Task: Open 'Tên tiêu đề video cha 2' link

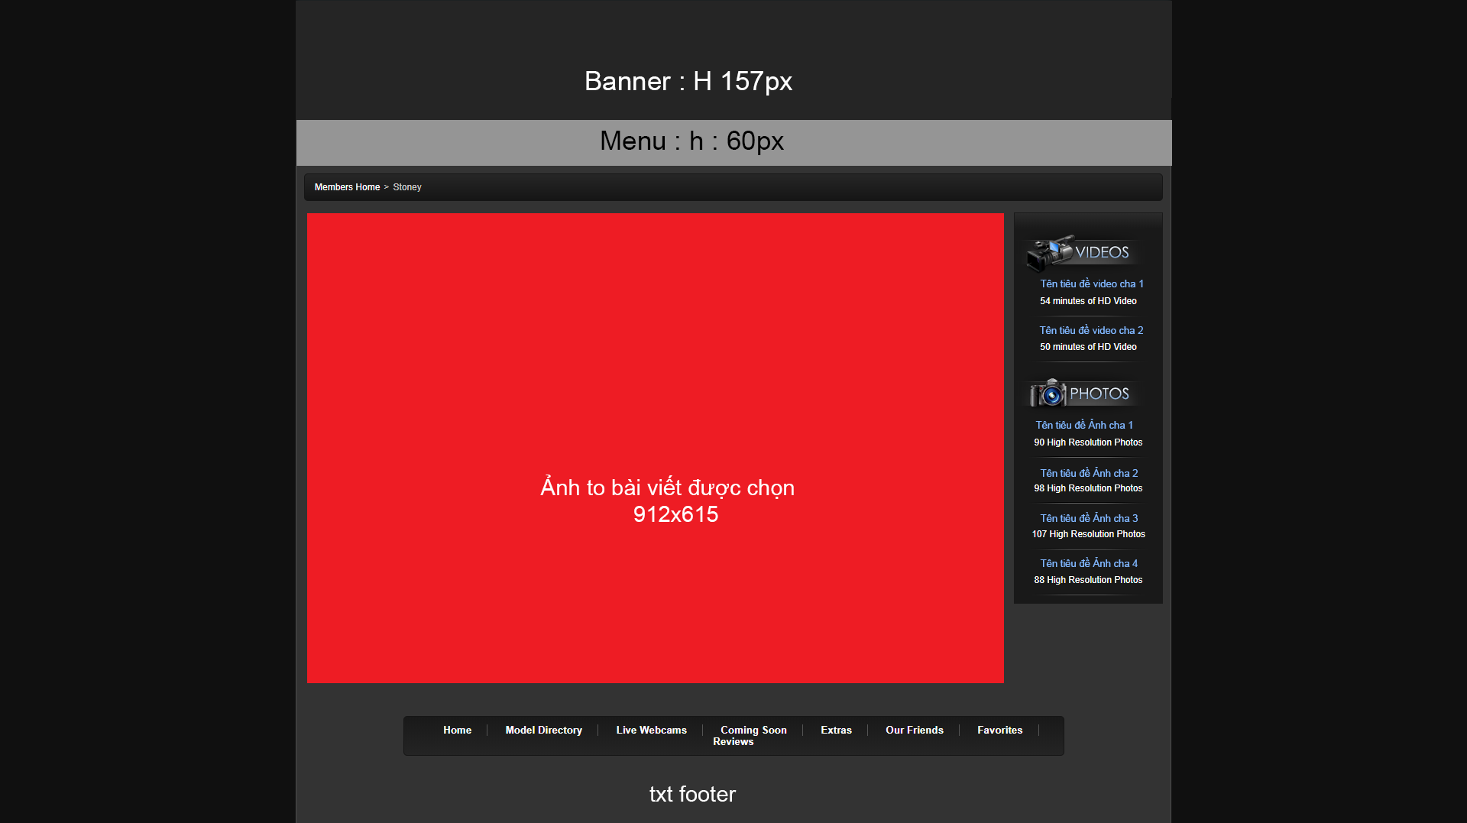Action: coord(1091,330)
